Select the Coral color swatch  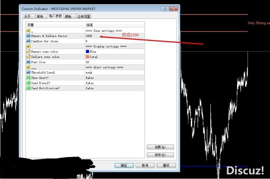[87, 57]
